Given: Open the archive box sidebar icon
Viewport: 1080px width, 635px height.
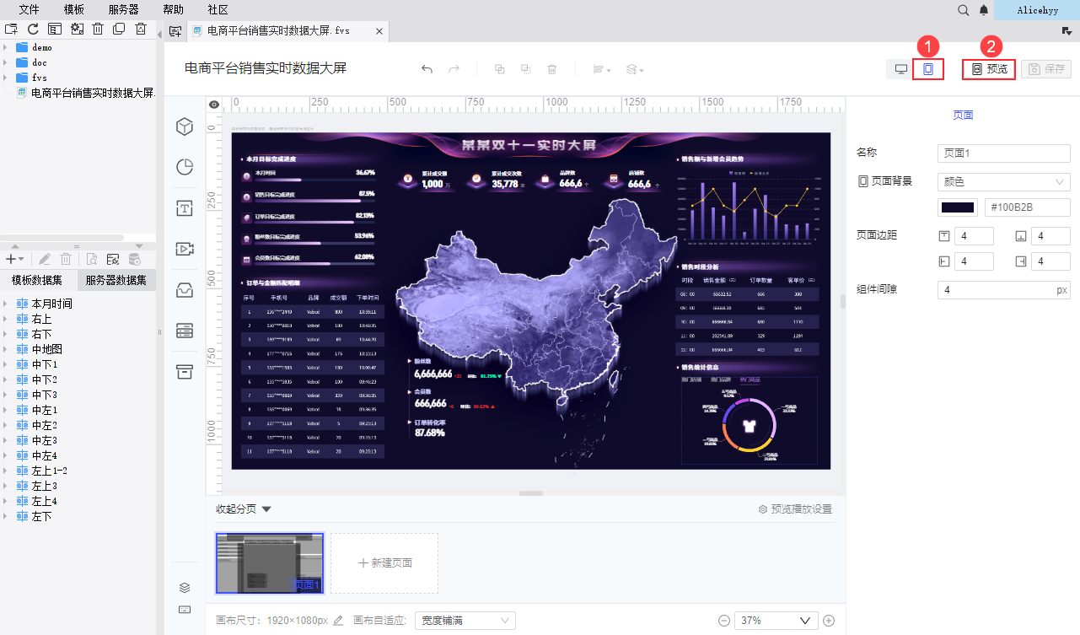Looking at the screenshot, I should (x=185, y=372).
